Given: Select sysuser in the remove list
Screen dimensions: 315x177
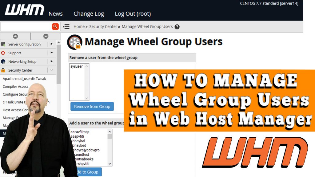Looking at the screenshot, I should coord(77,66).
